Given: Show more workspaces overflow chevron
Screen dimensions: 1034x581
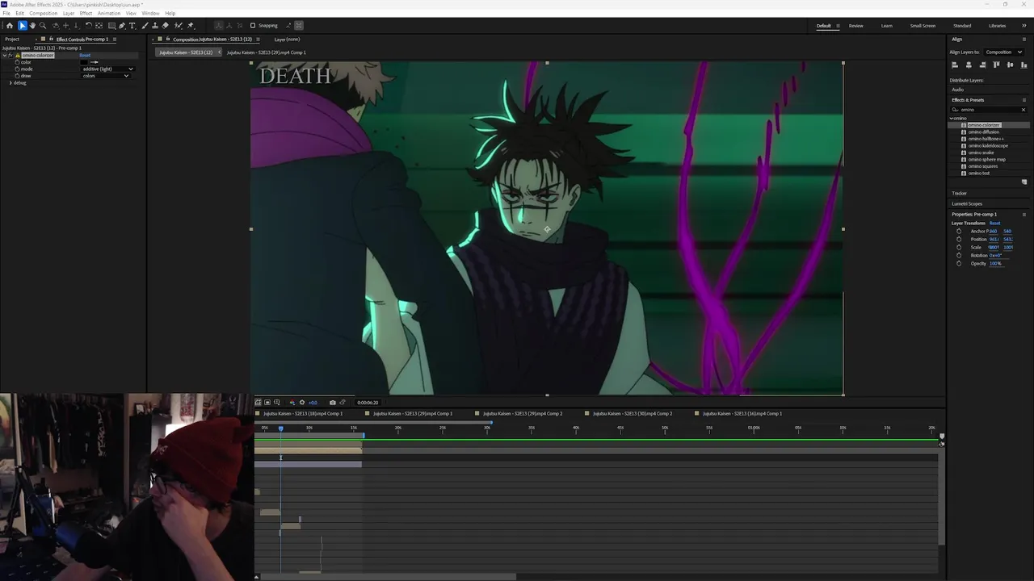Looking at the screenshot, I should coord(1024,25).
